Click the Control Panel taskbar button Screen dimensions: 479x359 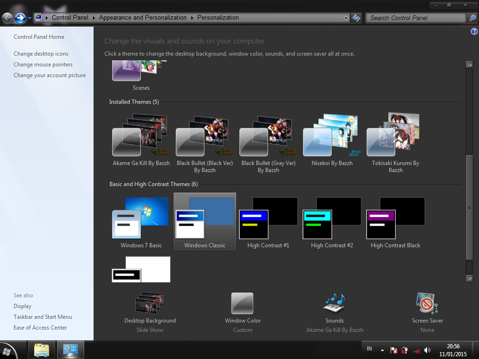point(71,350)
